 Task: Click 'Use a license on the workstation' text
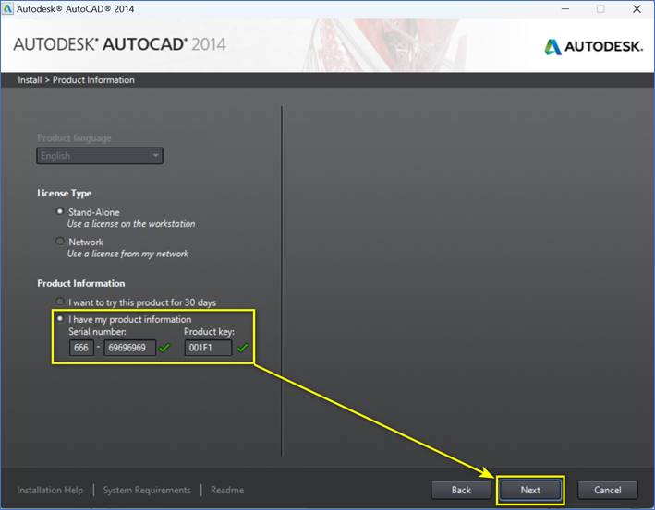click(131, 224)
